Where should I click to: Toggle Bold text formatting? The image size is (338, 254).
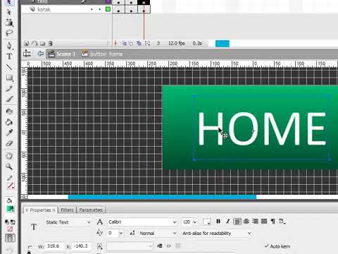click(218, 222)
